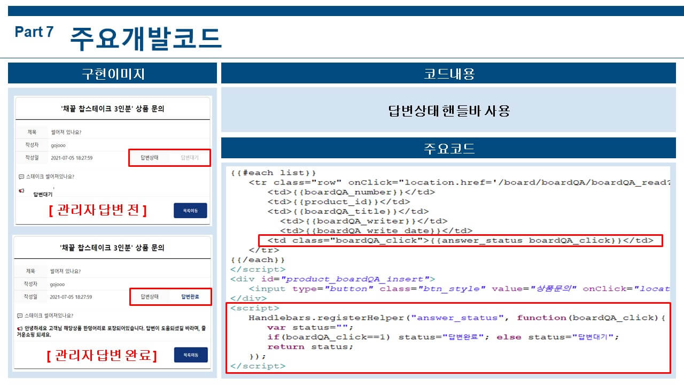Select the grey 답변대기 status value
684x385 pixels.
pyautogui.click(x=190, y=158)
